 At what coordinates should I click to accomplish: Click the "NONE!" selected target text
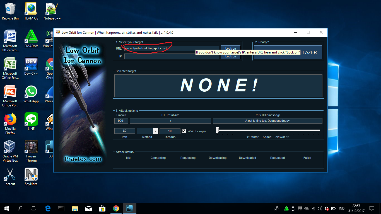(x=219, y=85)
